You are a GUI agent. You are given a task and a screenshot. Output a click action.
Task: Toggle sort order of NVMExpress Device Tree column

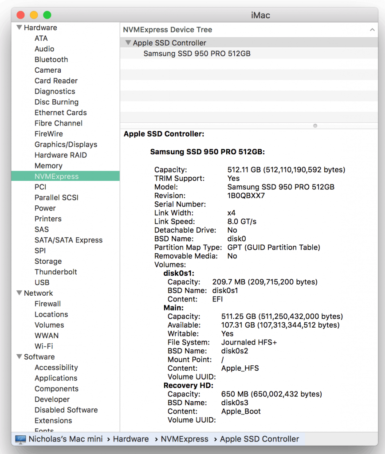coord(372,30)
